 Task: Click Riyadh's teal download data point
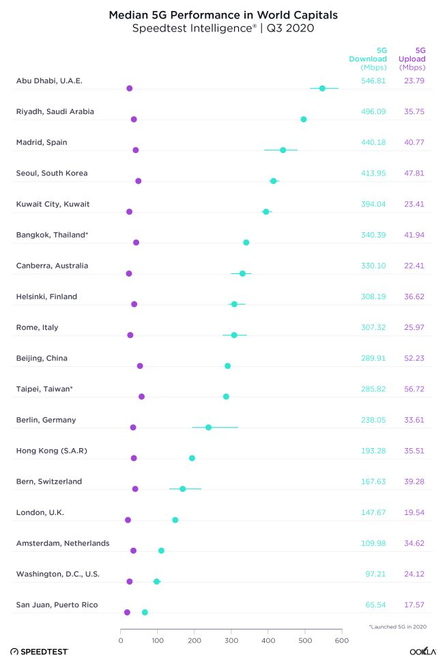coord(304,120)
